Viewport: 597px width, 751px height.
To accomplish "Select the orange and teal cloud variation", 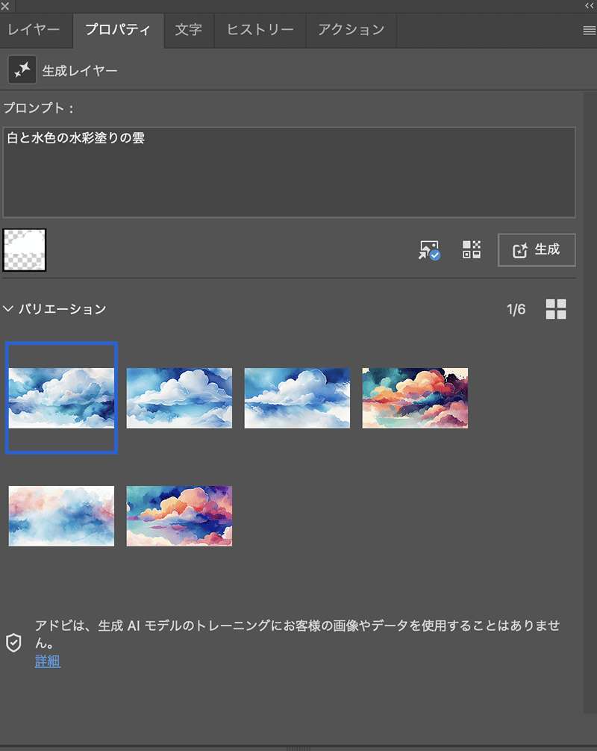I will [x=415, y=398].
